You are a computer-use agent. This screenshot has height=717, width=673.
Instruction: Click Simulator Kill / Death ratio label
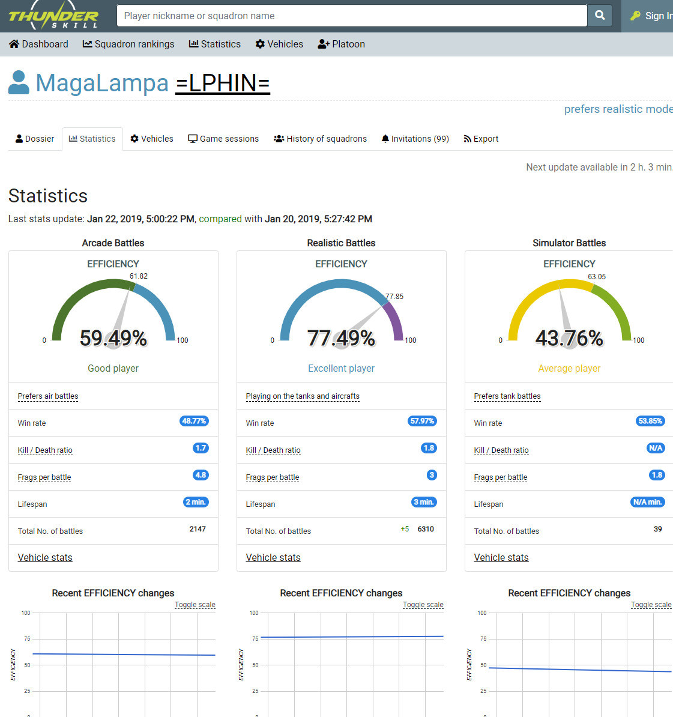(x=501, y=450)
